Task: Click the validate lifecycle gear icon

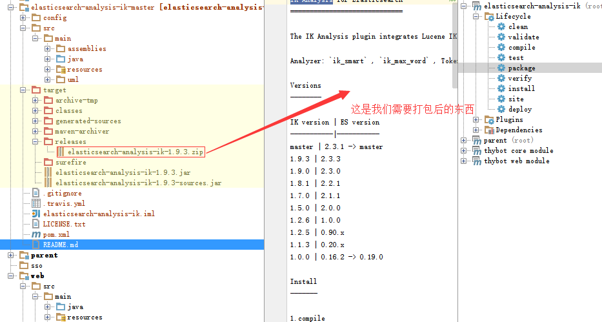Action: pyautogui.click(x=501, y=37)
